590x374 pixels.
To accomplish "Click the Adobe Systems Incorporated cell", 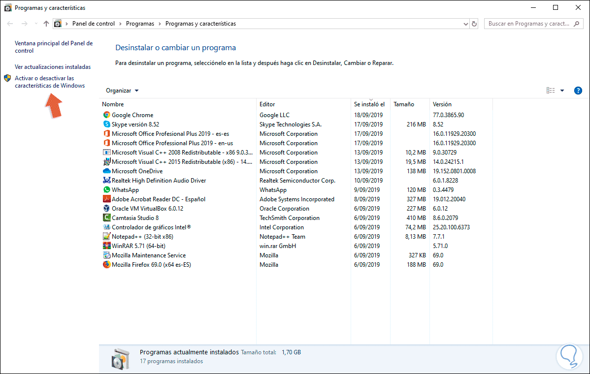I will pos(296,199).
